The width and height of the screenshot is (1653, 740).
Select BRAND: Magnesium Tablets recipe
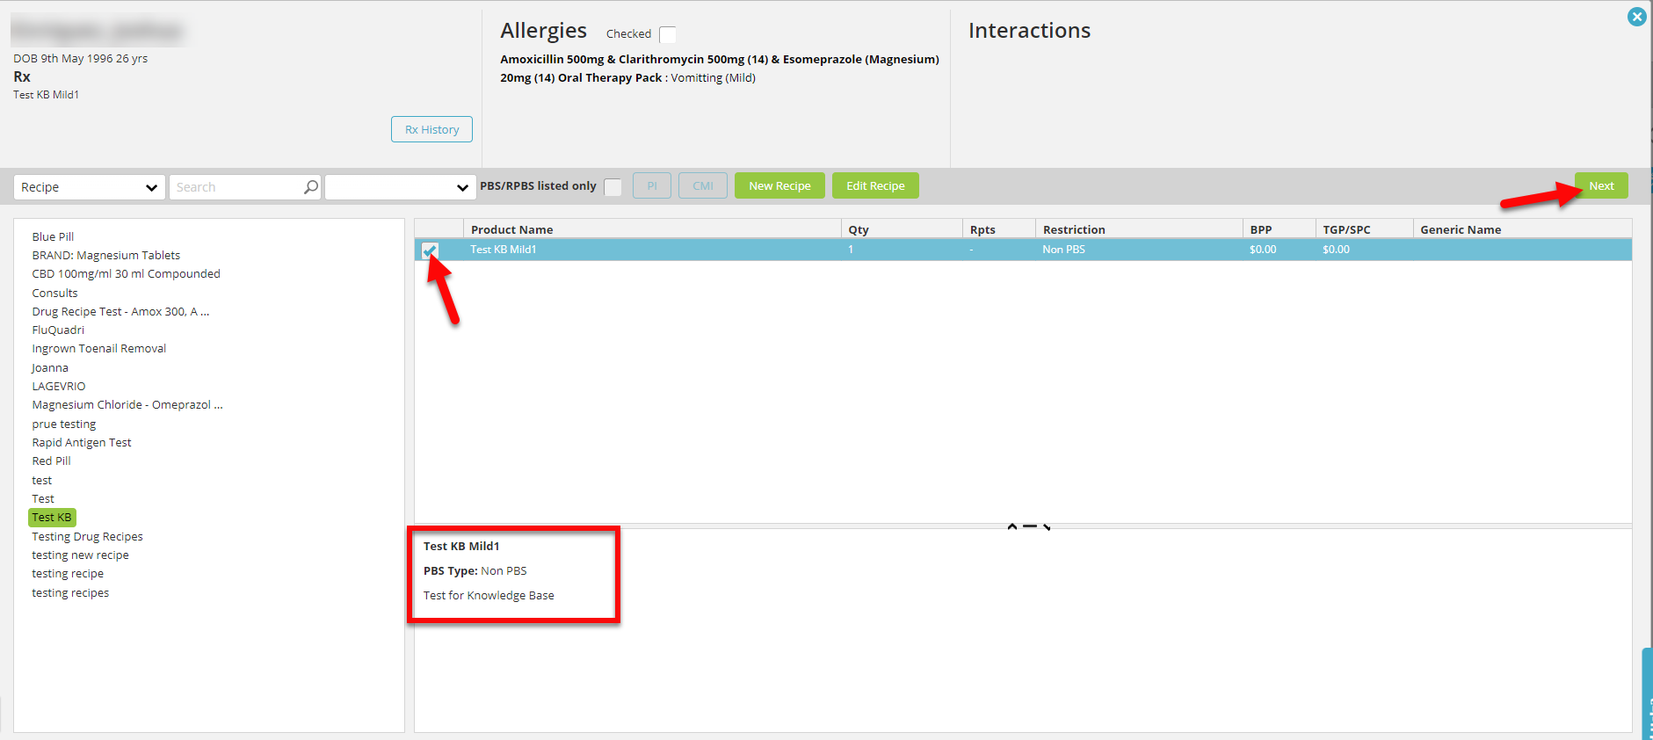(106, 255)
